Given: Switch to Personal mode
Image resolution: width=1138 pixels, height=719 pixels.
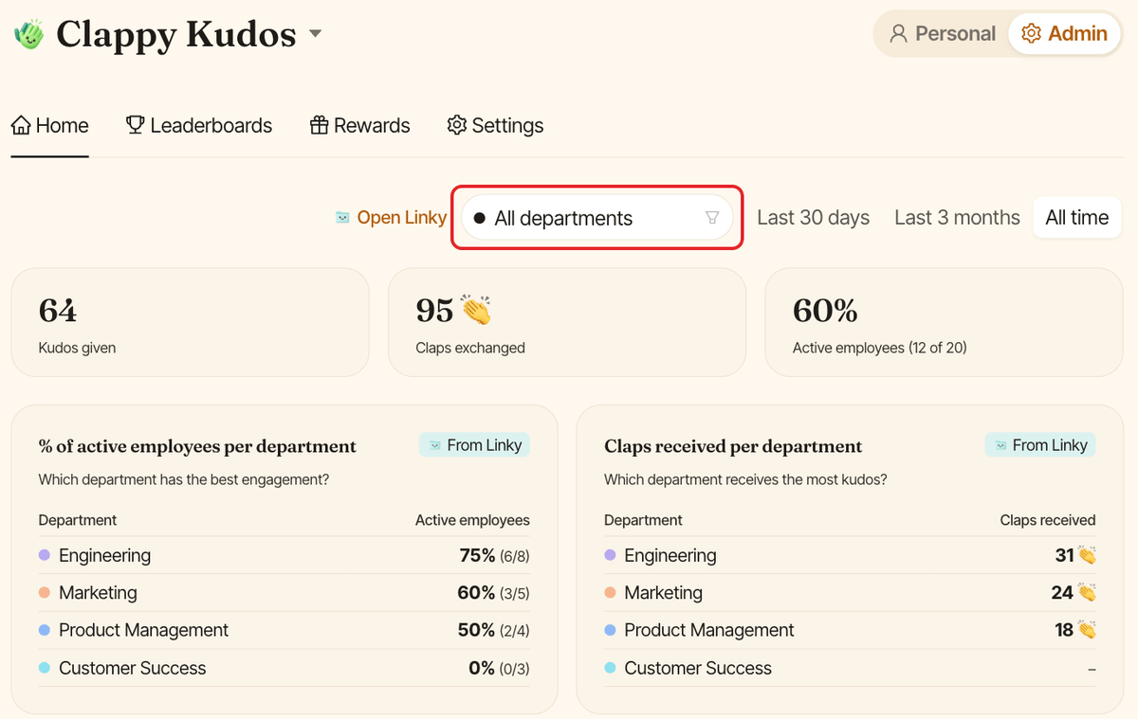Looking at the screenshot, I should pyautogui.click(x=942, y=34).
